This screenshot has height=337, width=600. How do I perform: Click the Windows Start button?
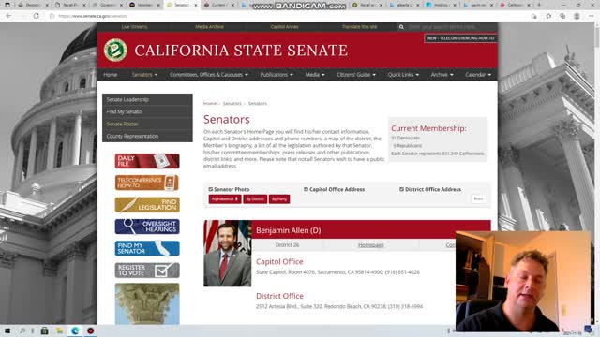click(x=7, y=330)
